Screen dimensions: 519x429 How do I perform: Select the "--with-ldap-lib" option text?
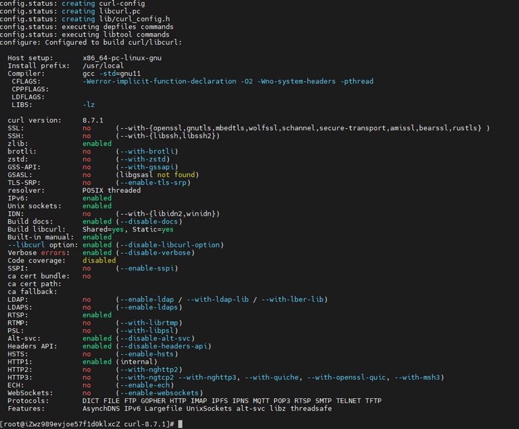pyautogui.click(x=217, y=299)
